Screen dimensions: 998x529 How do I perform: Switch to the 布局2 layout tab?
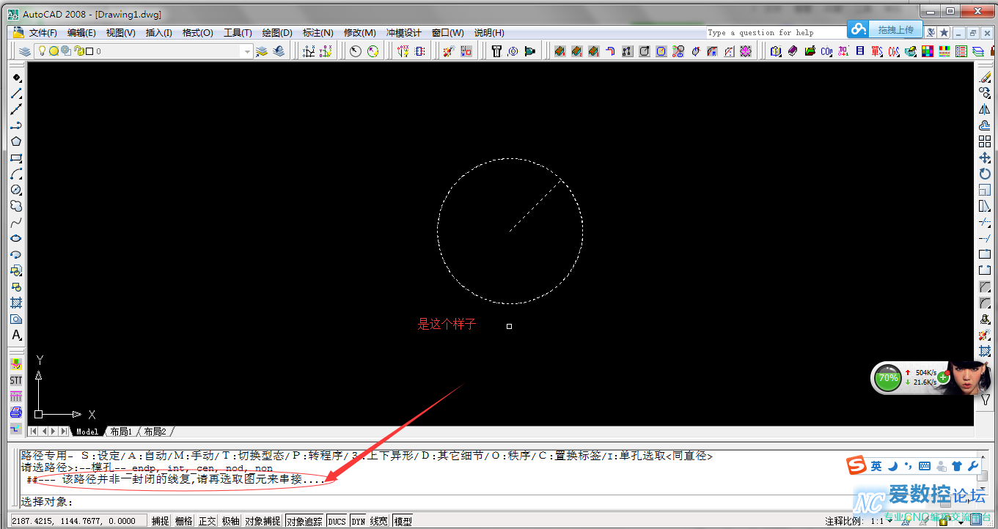[155, 432]
